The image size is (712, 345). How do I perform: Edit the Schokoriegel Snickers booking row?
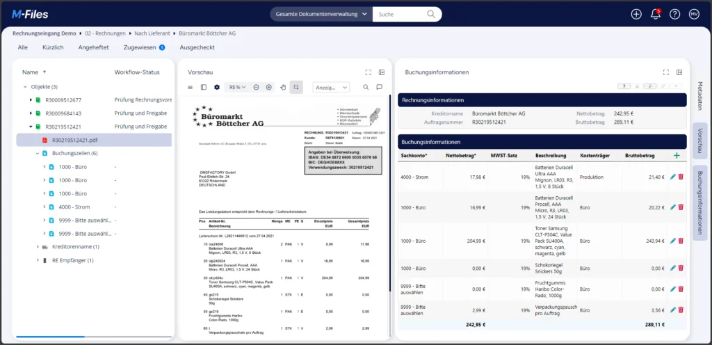tap(673, 268)
